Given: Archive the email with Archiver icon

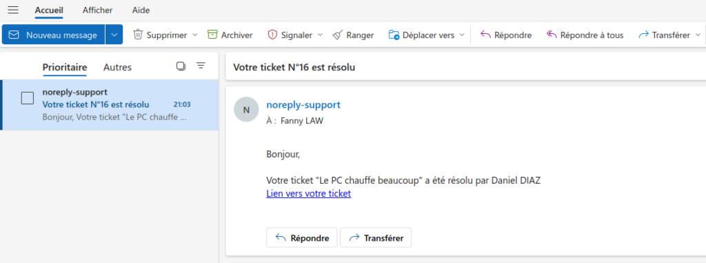Looking at the screenshot, I should (x=212, y=35).
